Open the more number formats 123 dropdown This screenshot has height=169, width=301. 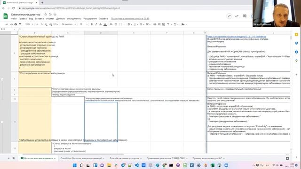(55, 24)
